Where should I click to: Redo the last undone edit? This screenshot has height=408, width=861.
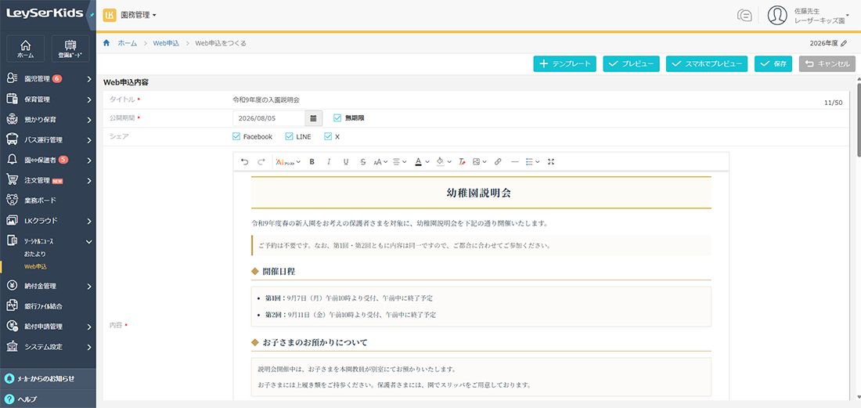tap(261, 161)
